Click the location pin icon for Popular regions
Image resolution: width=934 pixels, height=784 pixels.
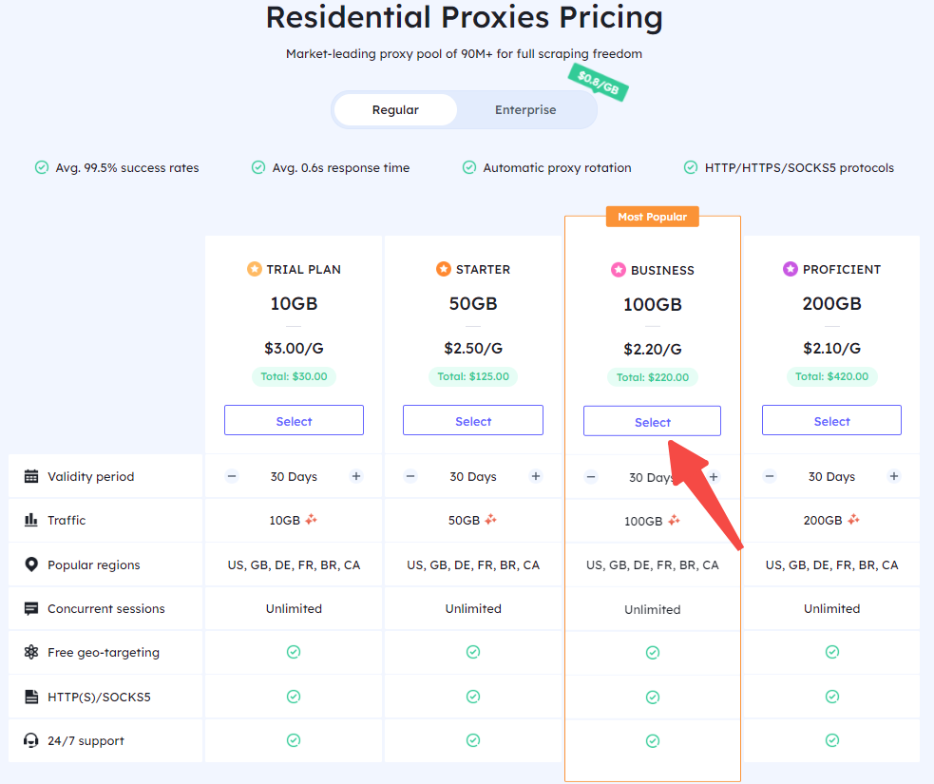coord(31,564)
